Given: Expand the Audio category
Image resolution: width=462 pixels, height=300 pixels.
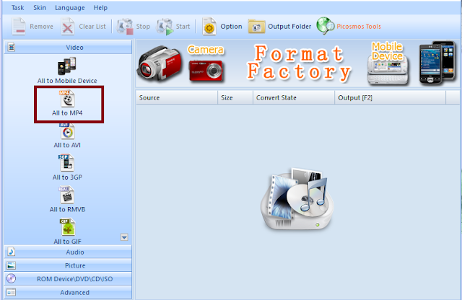Looking at the screenshot, I should 68,252.
